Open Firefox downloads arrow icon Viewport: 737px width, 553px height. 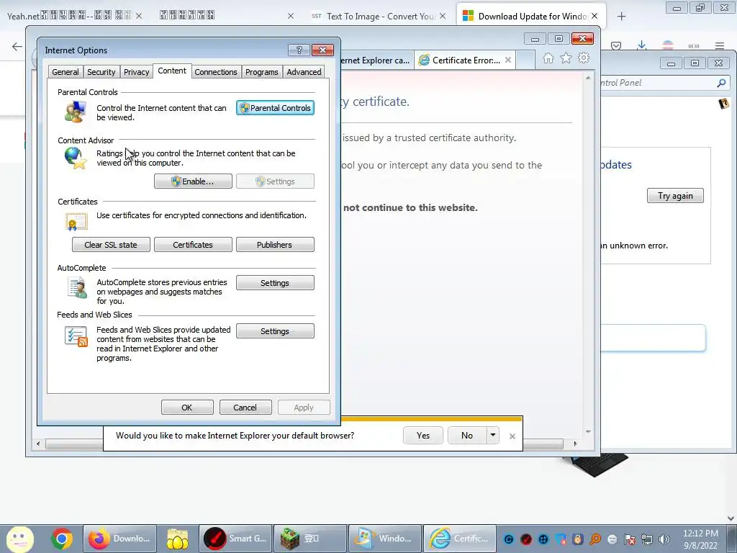(641, 45)
